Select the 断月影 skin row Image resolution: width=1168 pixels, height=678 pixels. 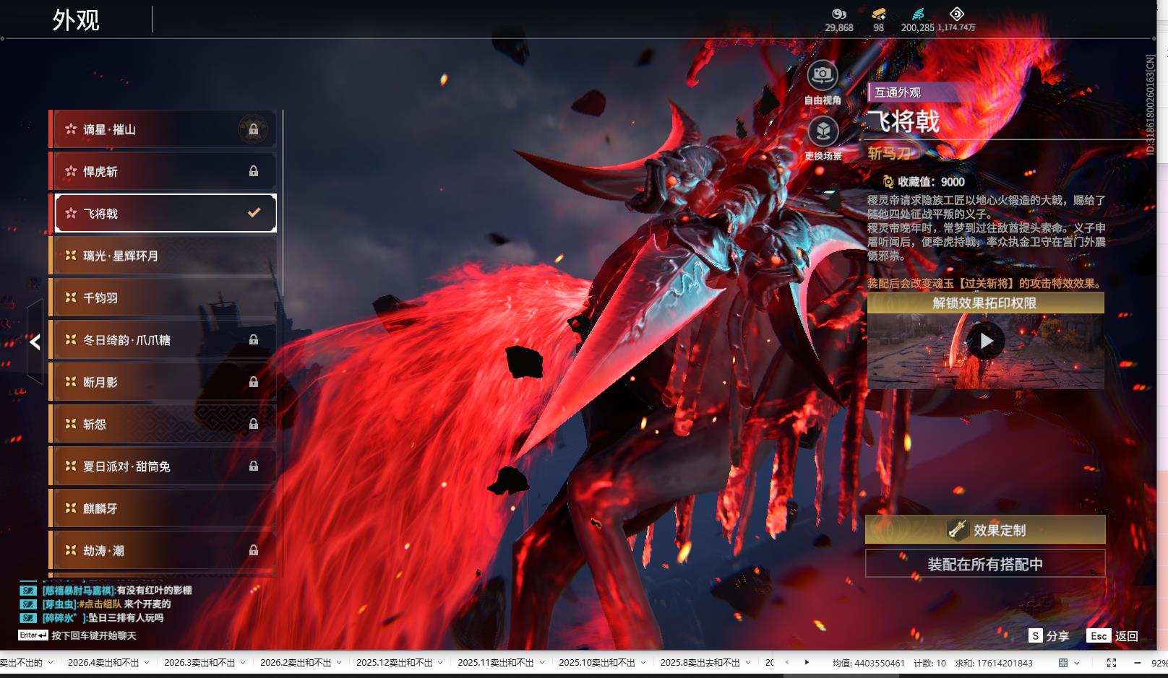tap(163, 382)
